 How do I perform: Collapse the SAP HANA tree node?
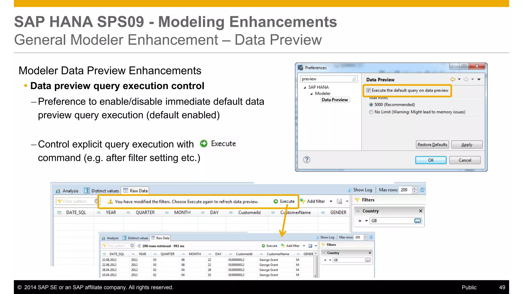[305, 88]
